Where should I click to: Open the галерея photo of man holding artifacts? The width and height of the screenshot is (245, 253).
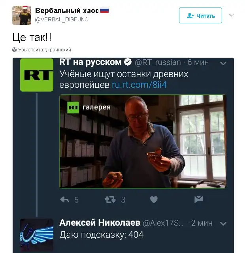point(143,142)
